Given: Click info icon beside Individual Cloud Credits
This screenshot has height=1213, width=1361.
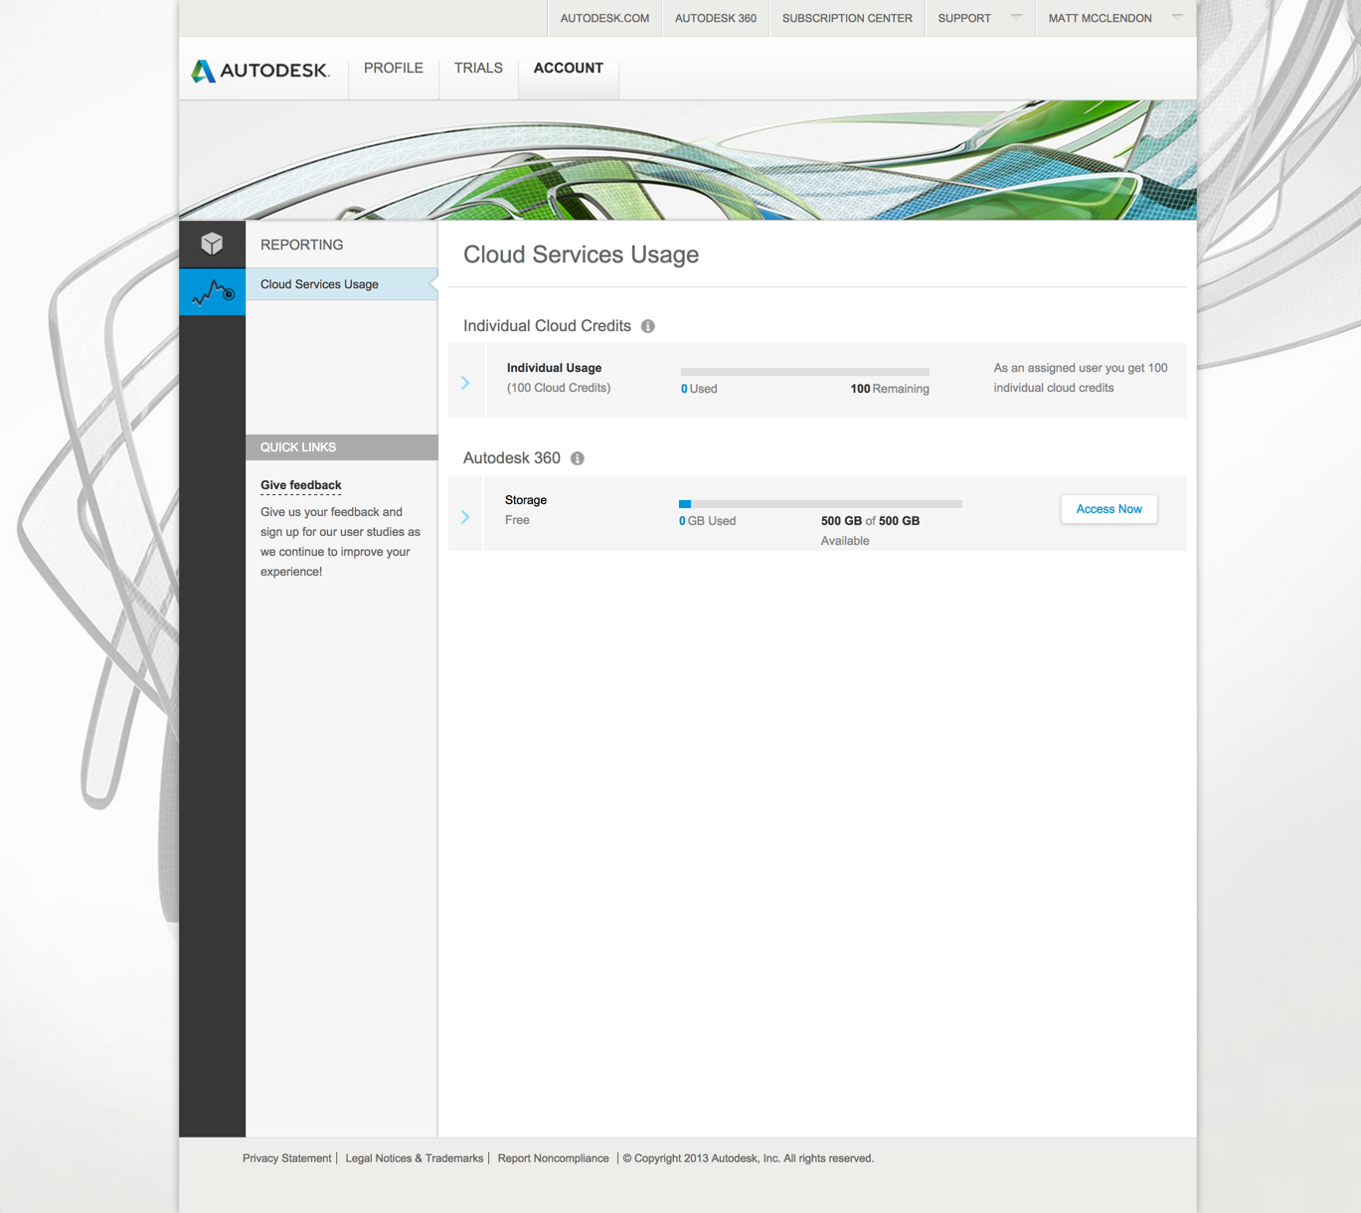Looking at the screenshot, I should point(648,326).
